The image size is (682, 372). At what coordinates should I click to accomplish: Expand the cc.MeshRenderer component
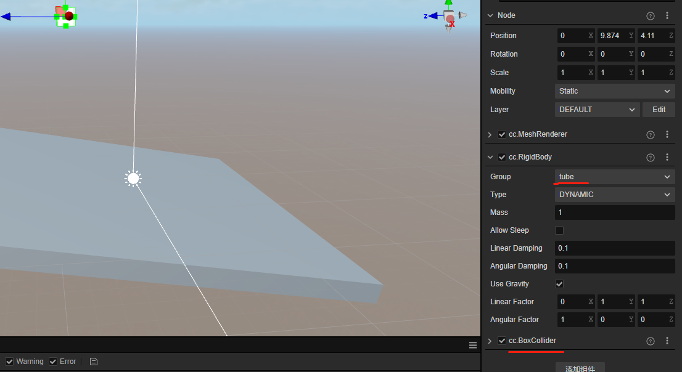click(490, 135)
